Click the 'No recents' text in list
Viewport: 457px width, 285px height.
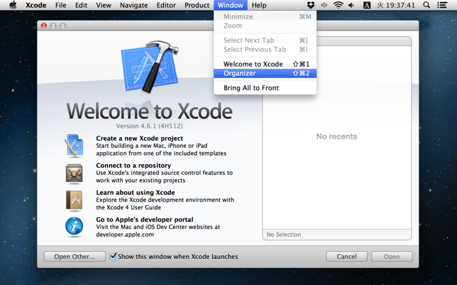(x=336, y=136)
